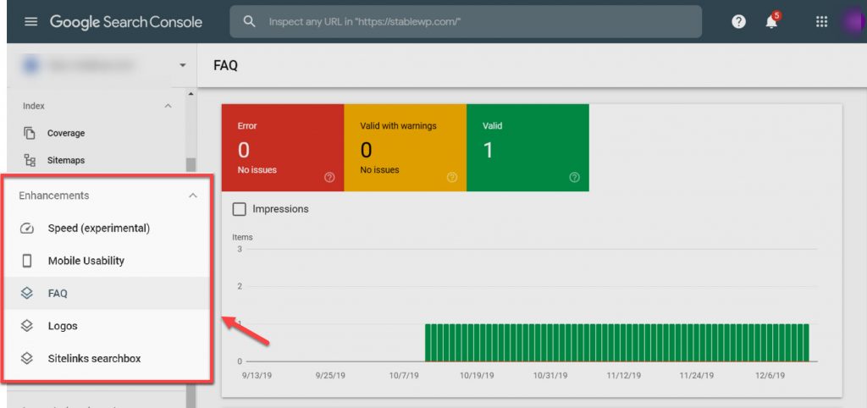Viewport: 867px width, 408px height.
Task: Click the 9/13/19 date axis label
Action: coord(257,375)
